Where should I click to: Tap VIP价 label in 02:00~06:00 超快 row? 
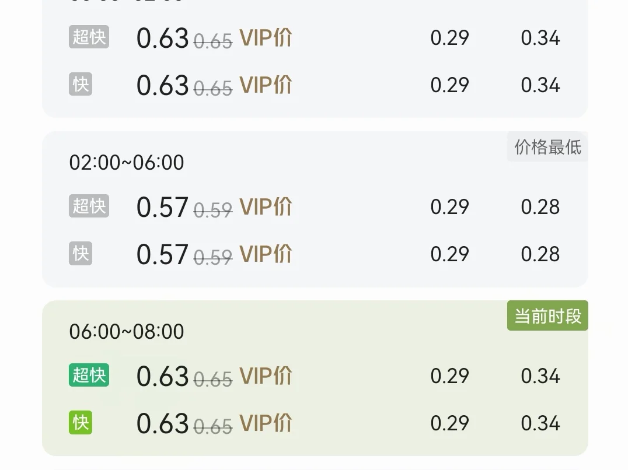point(266,207)
